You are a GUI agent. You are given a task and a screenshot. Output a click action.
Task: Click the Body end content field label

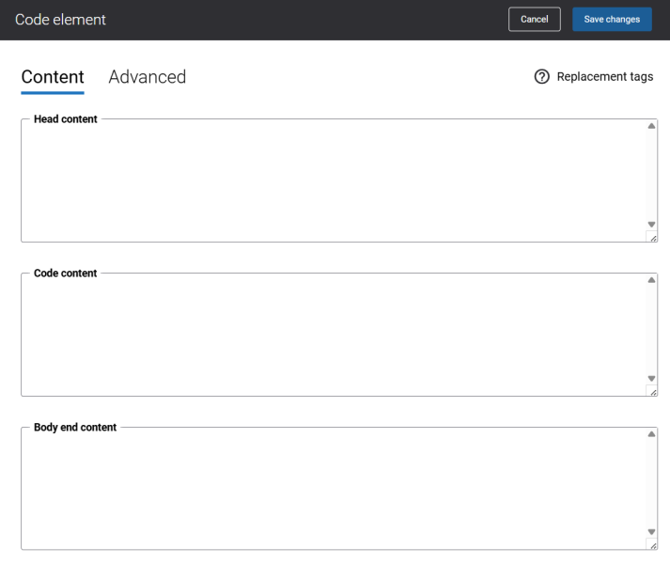75,428
